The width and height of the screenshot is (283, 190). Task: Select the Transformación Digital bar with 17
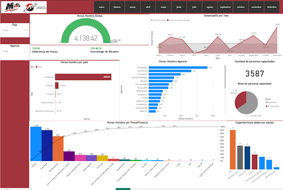tap(262, 163)
